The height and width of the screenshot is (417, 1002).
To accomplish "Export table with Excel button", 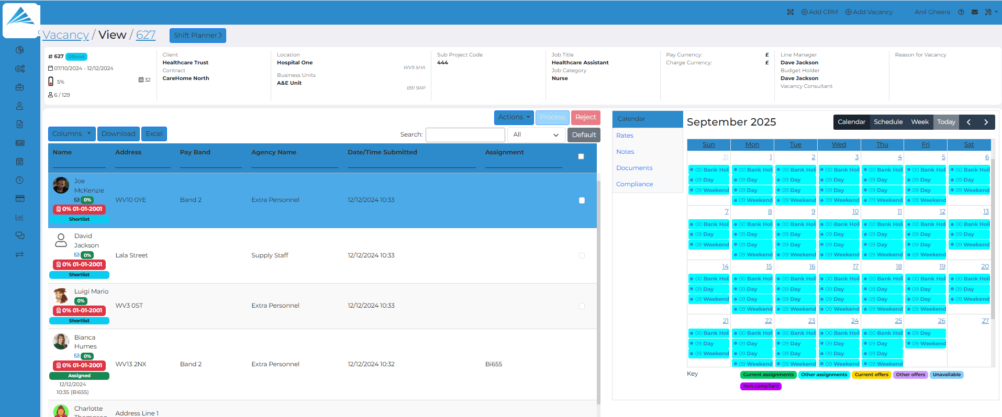I will coord(154,134).
